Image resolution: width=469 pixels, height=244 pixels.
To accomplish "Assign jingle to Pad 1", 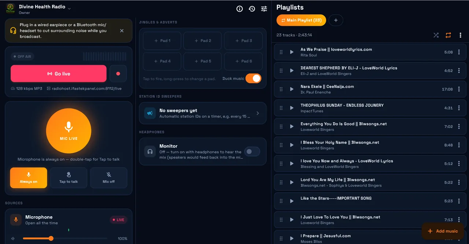I will coord(162,41).
